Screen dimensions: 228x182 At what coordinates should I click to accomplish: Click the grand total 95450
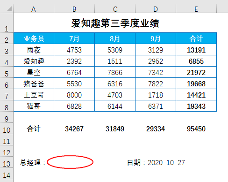click(196, 129)
